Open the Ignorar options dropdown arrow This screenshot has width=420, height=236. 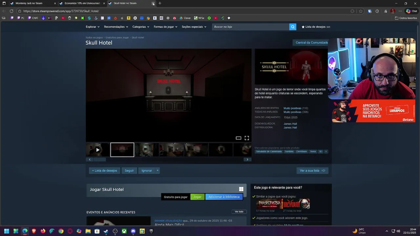pos(157,170)
